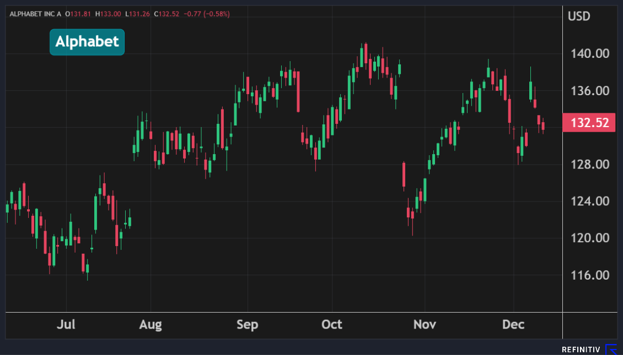Select the 128.00 price axis label

589,164
